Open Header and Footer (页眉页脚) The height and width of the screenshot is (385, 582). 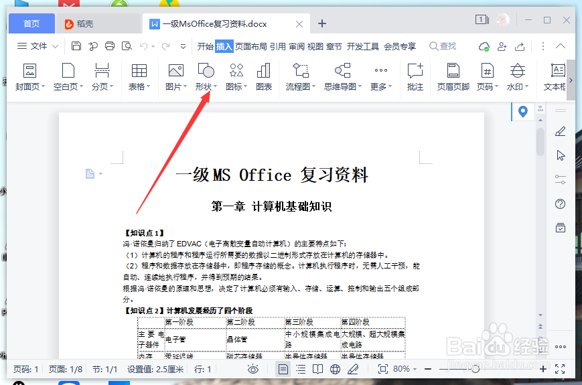453,77
